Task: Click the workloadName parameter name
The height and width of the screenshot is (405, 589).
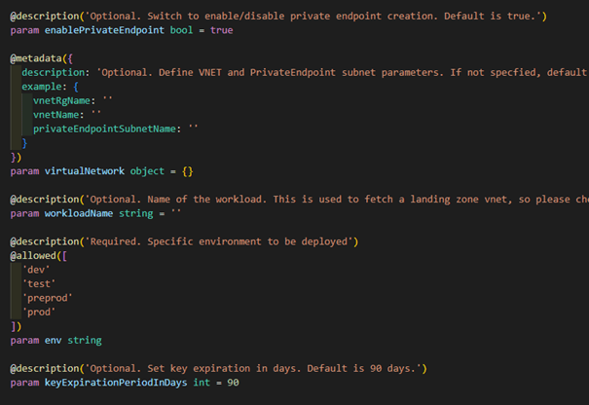Action: coord(81,212)
